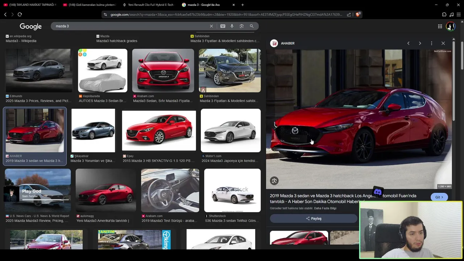
Task: Search by image with Google Lens
Action: tap(241, 26)
